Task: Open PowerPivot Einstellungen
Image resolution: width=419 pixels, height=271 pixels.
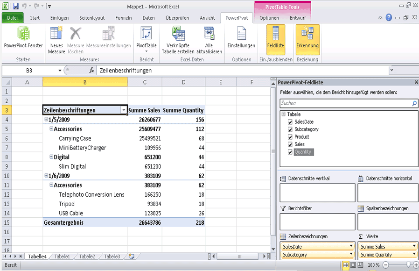Action: click(x=241, y=40)
